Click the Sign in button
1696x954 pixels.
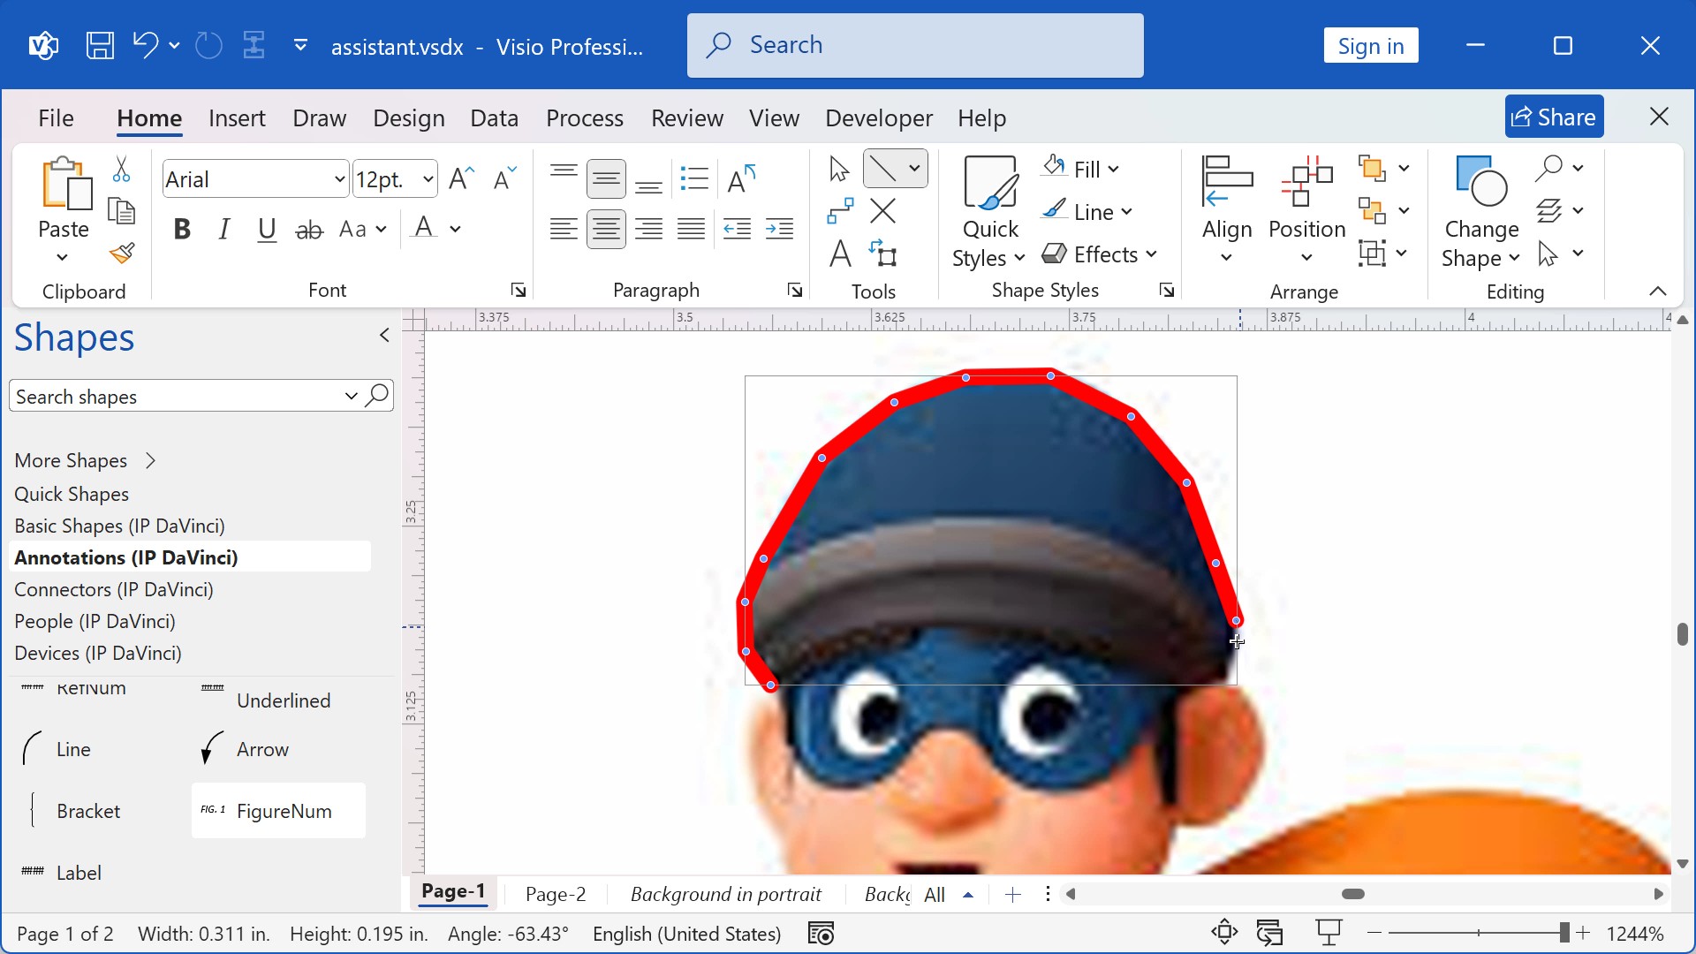tap(1370, 45)
